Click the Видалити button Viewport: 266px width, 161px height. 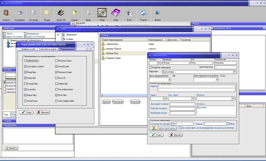pos(135,102)
